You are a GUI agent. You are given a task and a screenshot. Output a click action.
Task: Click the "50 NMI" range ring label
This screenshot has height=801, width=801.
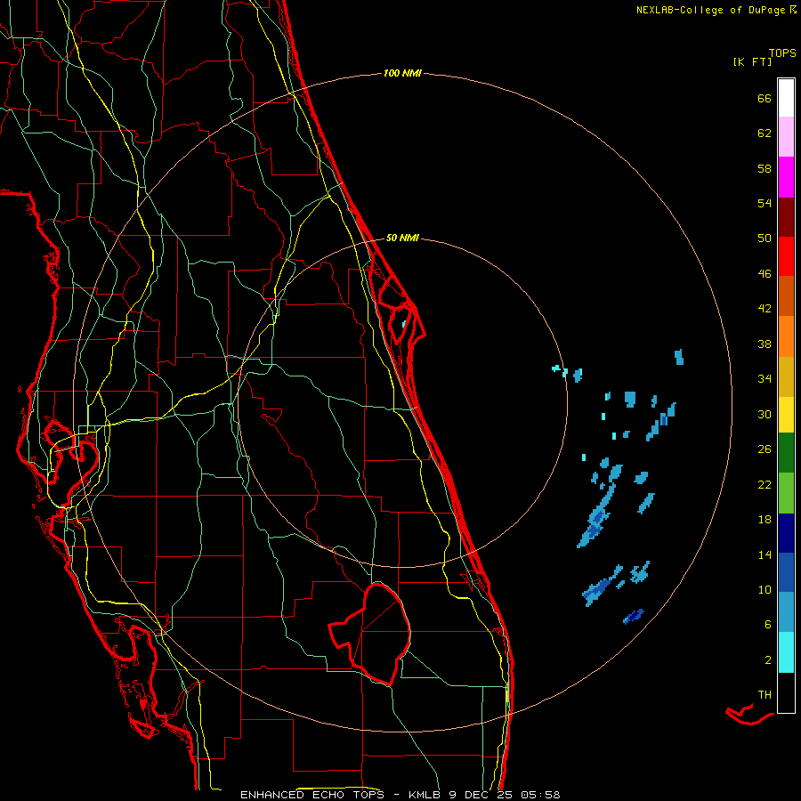pos(402,238)
